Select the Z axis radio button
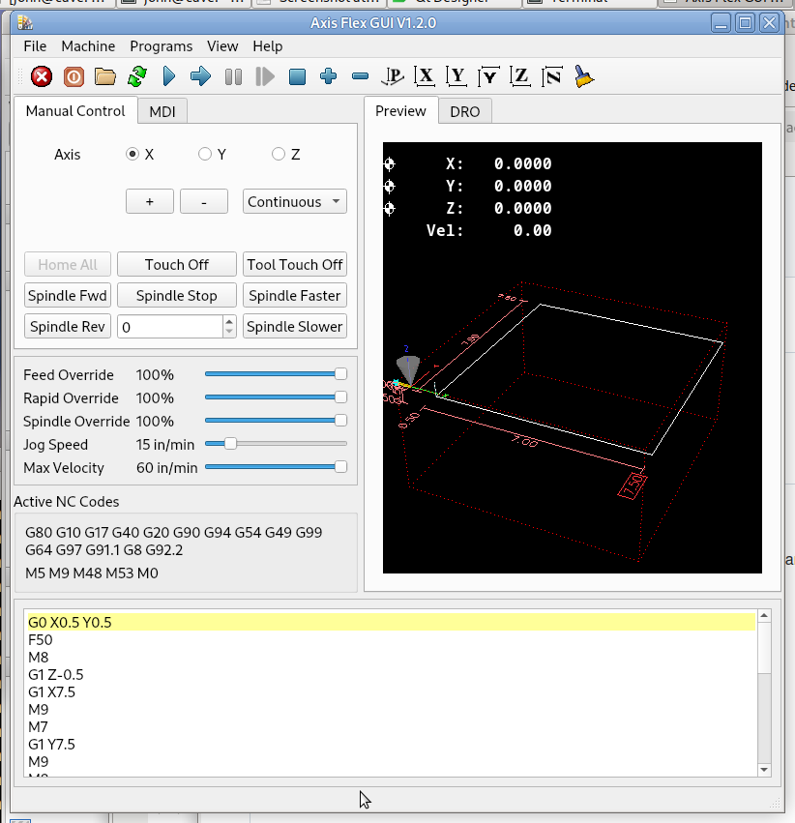 pos(279,154)
